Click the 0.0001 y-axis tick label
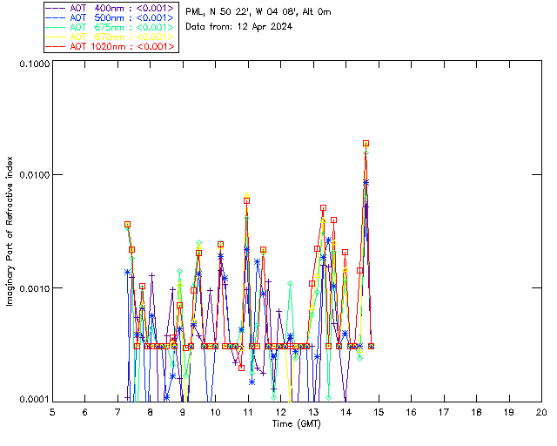Viewport: 557px width, 446px height. tap(34, 400)
